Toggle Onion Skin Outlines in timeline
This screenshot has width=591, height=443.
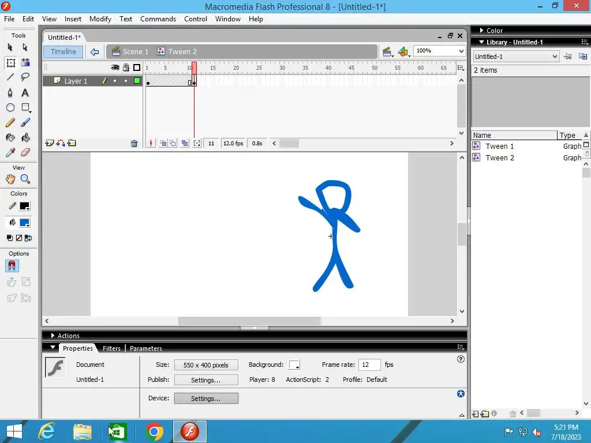click(x=173, y=143)
